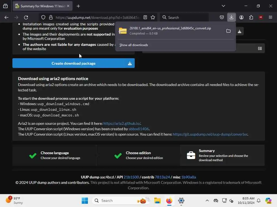Click the uupdump.net address bar
This screenshot has height=207, width=277.
click(x=97, y=18)
